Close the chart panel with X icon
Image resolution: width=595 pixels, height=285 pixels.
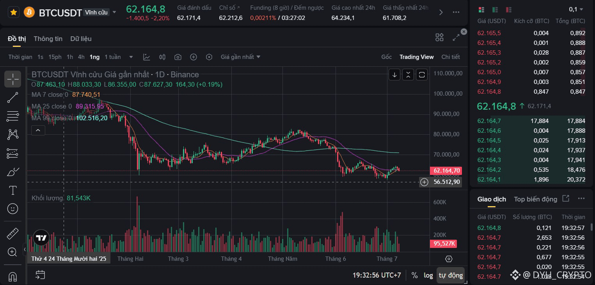(x=464, y=32)
